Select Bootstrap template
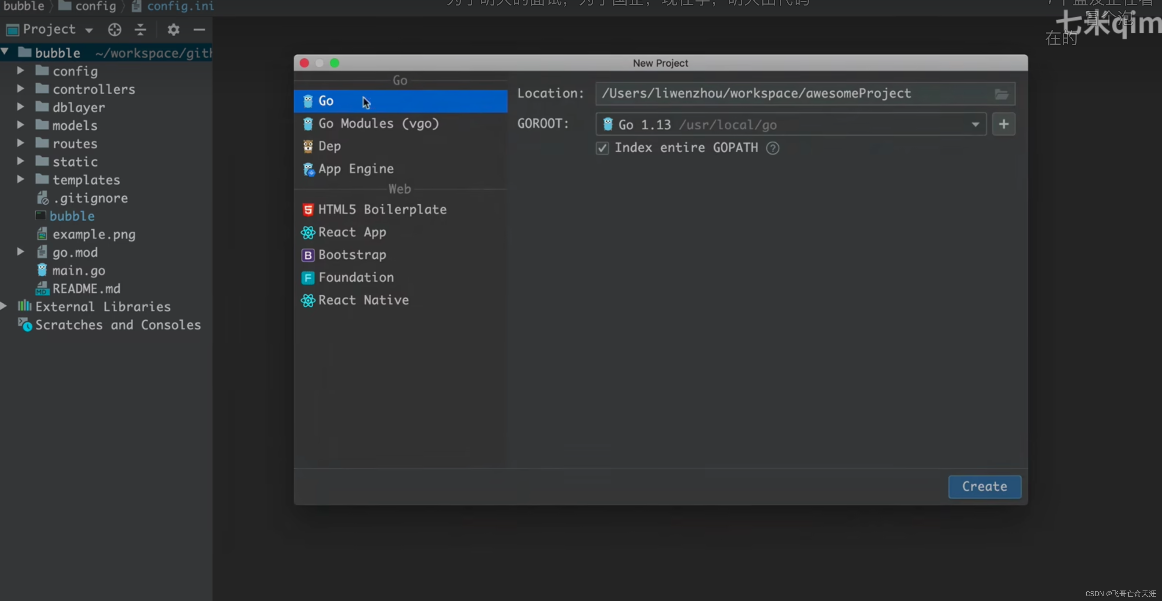This screenshot has height=601, width=1162. point(400,255)
